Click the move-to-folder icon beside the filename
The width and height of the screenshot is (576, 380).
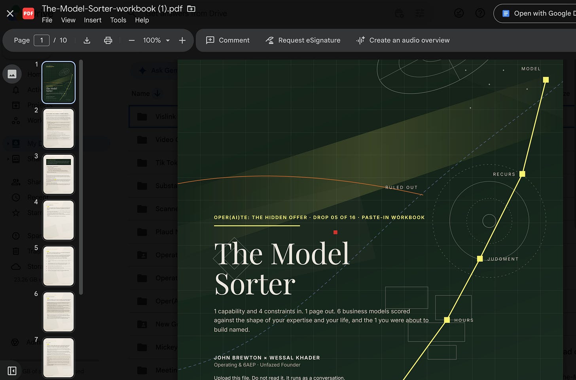pos(191,9)
